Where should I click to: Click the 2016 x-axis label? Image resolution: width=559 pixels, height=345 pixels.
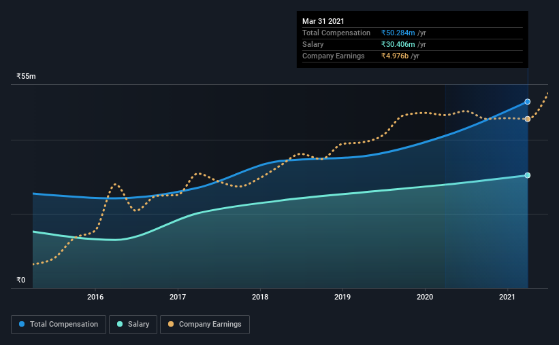[95, 297]
